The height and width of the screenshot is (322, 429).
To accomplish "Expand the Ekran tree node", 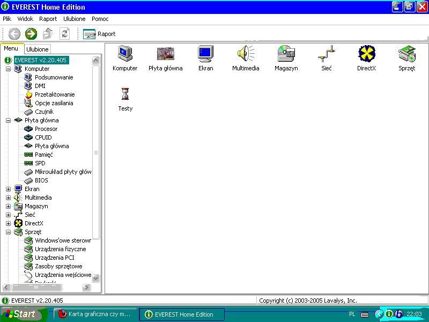I will click(x=8, y=189).
